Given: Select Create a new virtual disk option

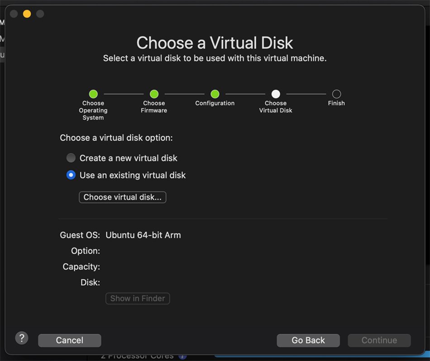Looking at the screenshot, I should tap(71, 158).
